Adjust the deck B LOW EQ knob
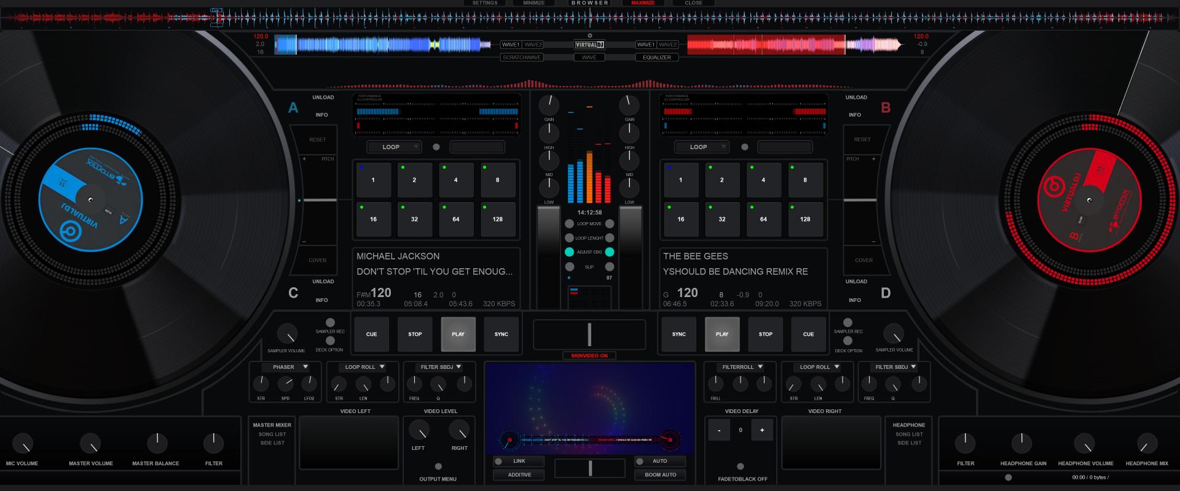The image size is (1180, 491). coord(629,187)
